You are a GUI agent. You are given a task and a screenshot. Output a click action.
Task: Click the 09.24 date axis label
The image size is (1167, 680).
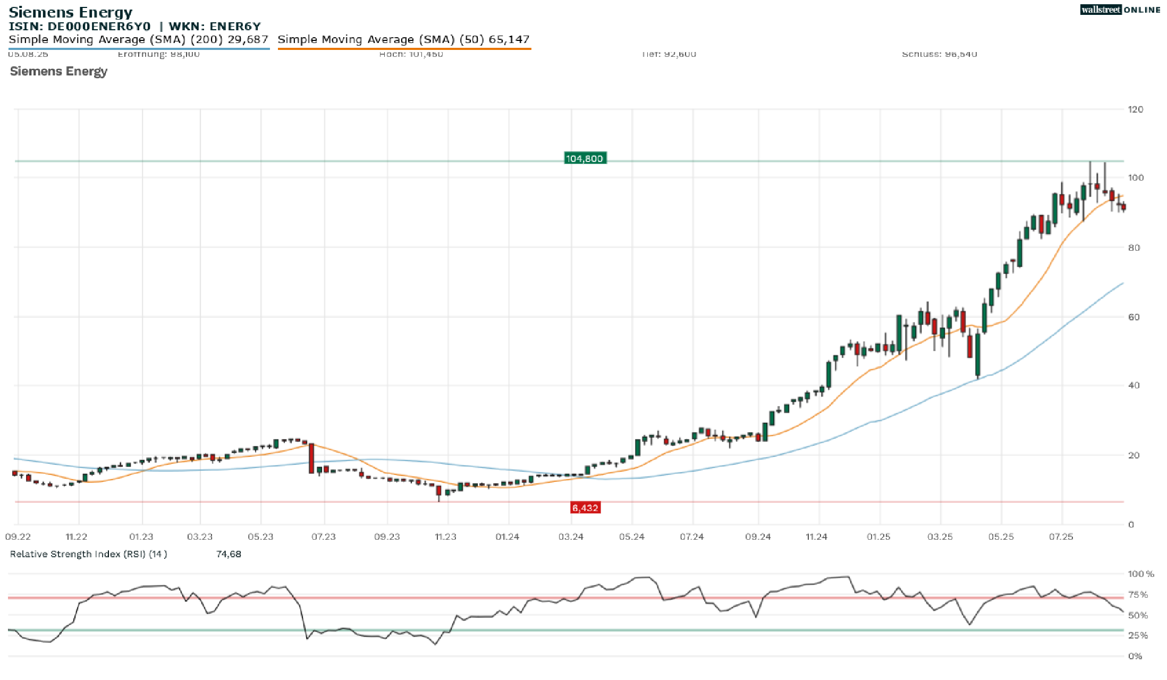(758, 537)
